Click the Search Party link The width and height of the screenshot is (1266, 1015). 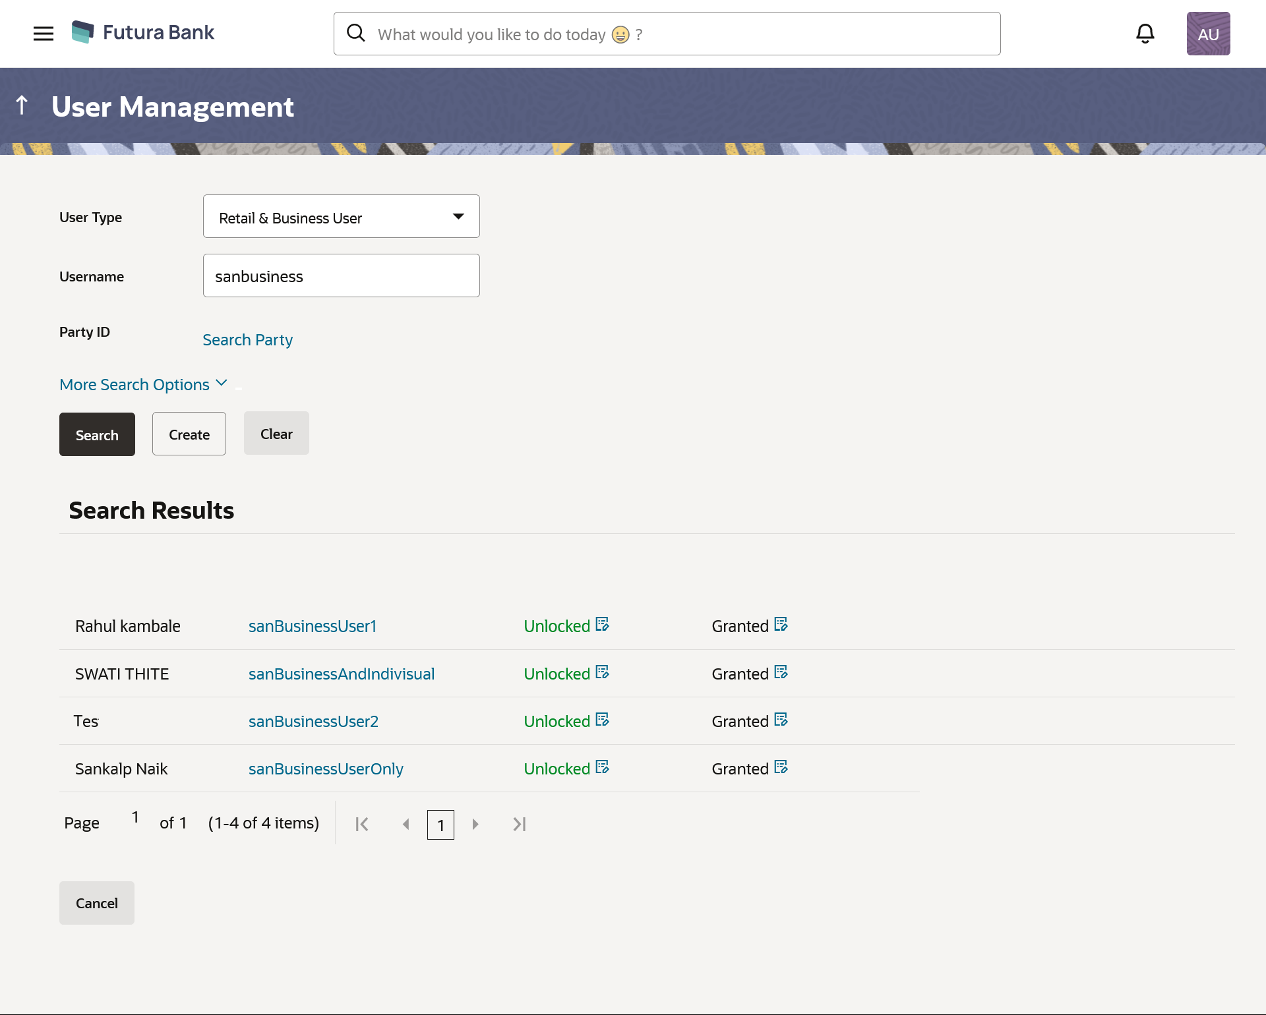pyautogui.click(x=247, y=340)
